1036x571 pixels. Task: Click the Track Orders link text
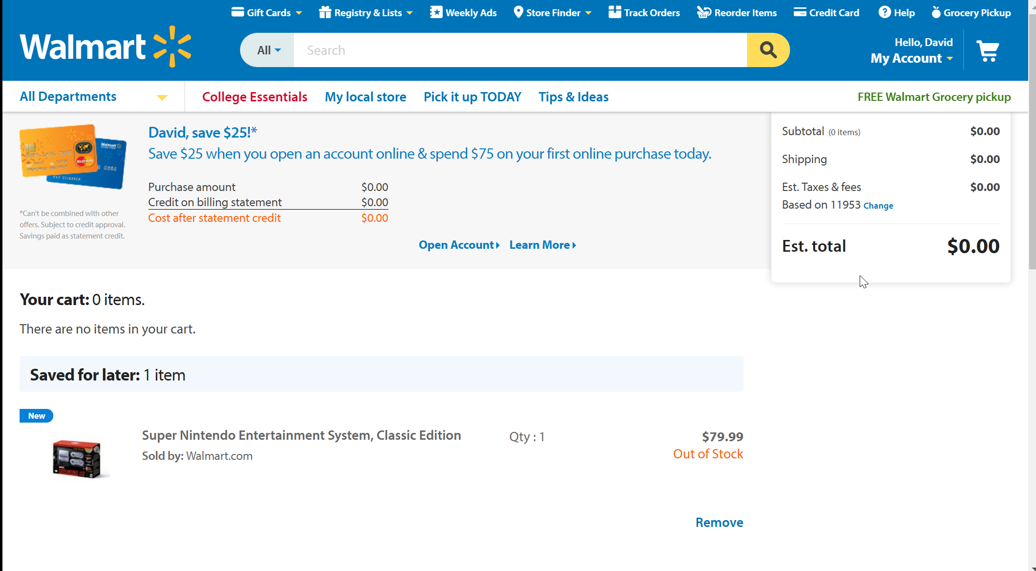(x=651, y=13)
